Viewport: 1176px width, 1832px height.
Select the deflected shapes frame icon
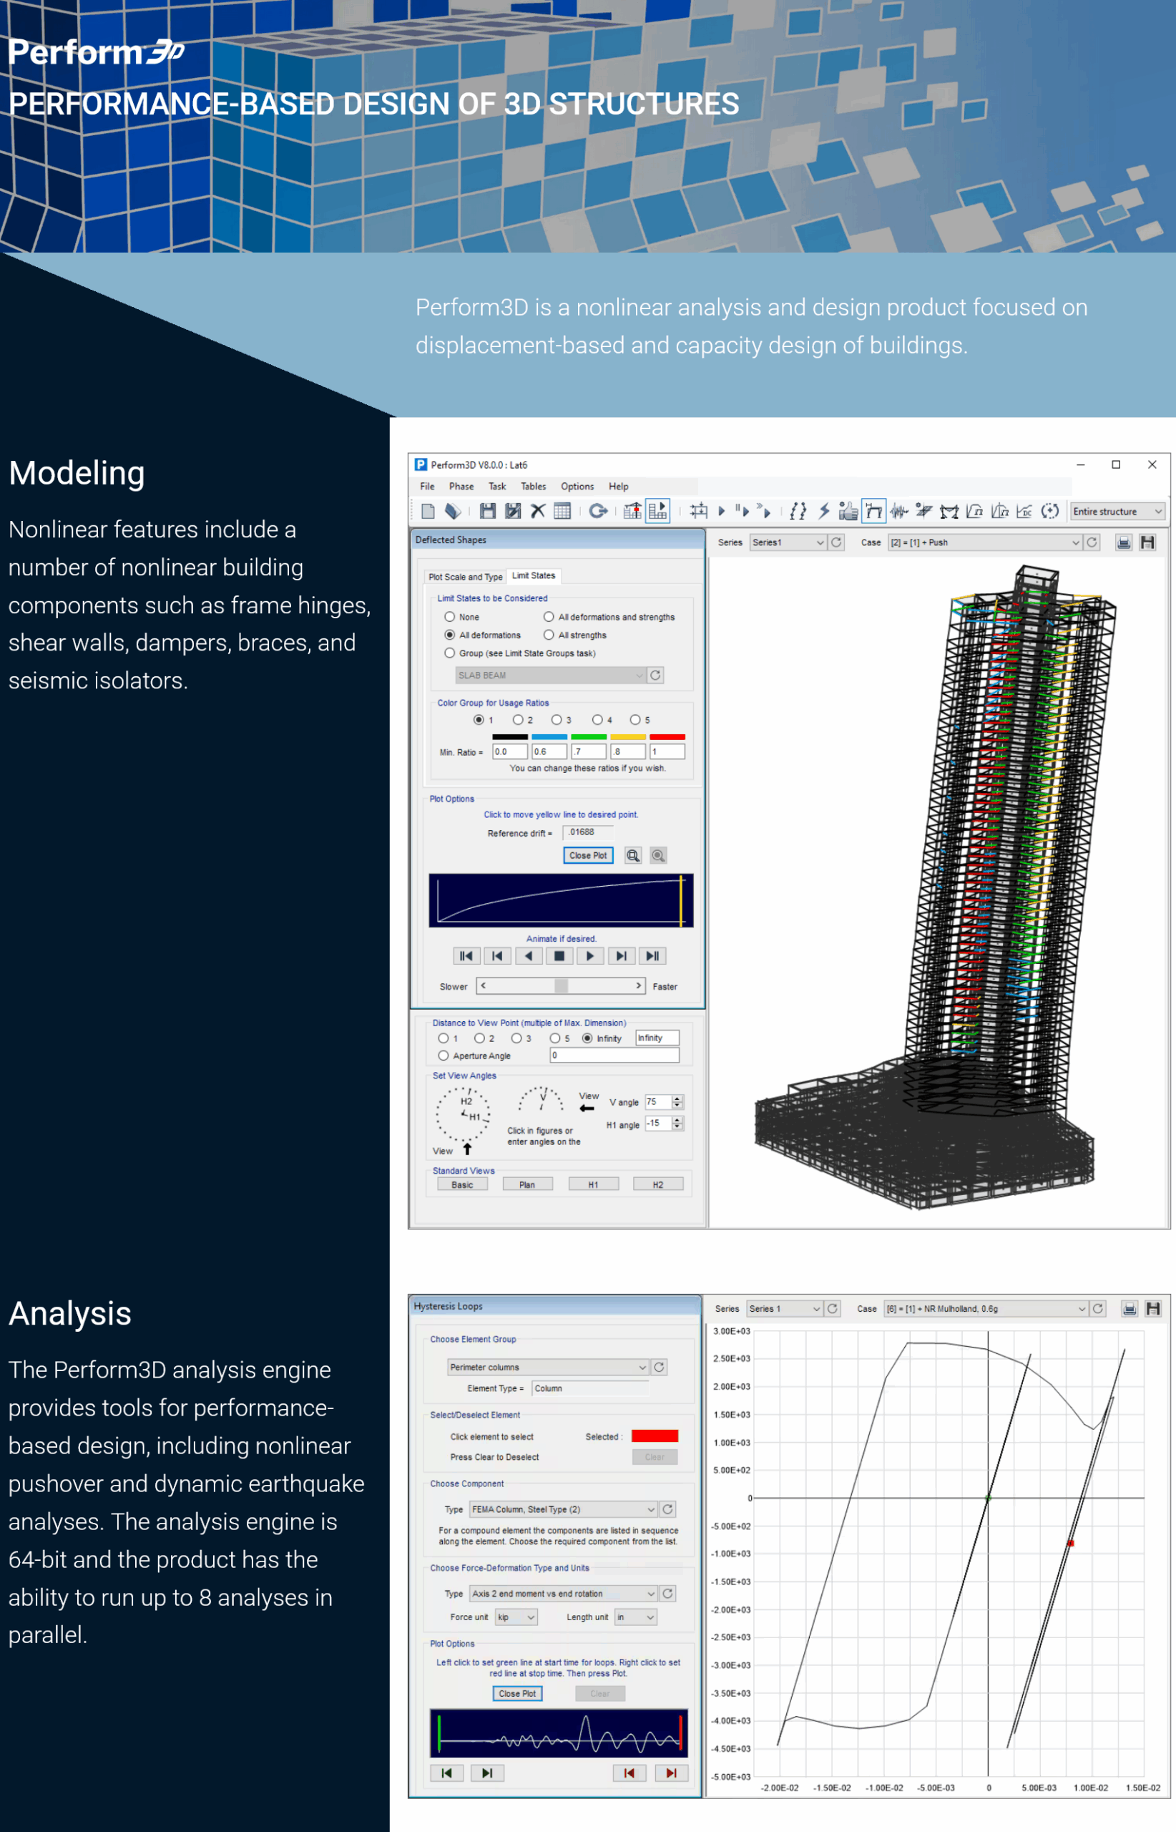[x=873, y=511]
